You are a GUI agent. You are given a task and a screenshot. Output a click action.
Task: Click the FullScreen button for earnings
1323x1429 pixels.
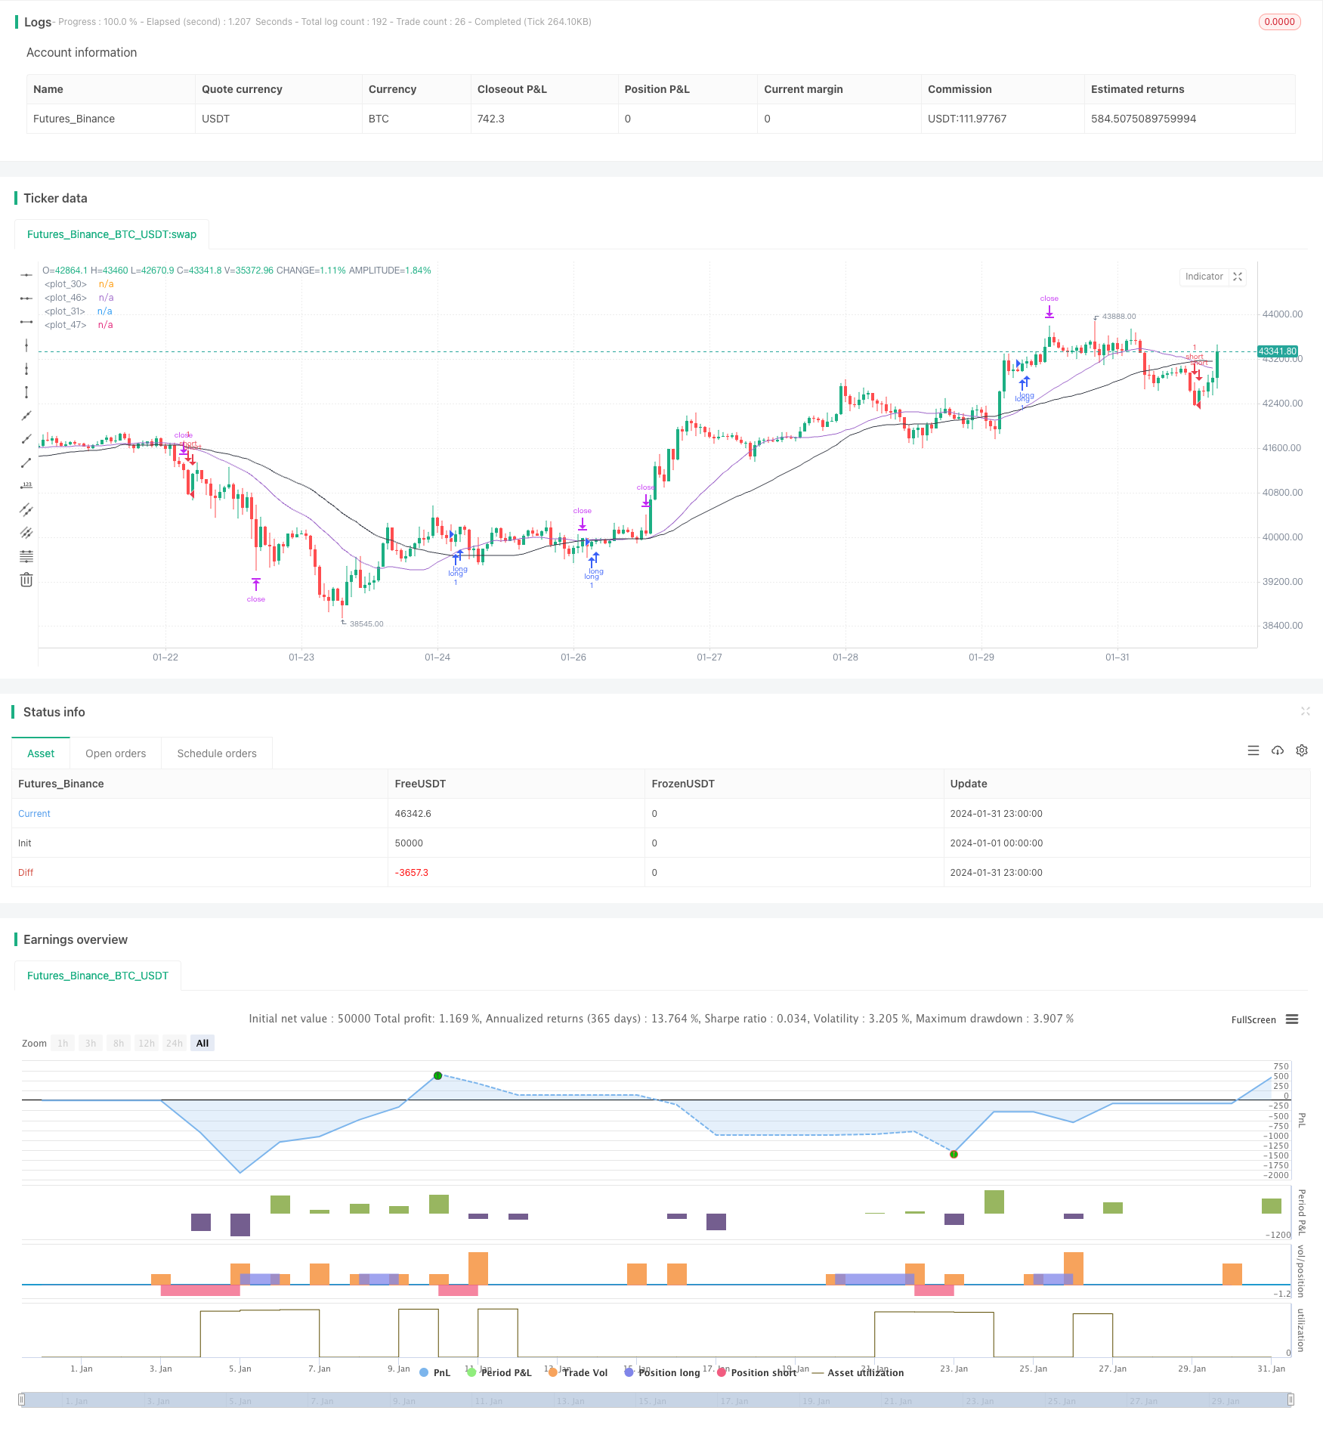point(1253,1019)
